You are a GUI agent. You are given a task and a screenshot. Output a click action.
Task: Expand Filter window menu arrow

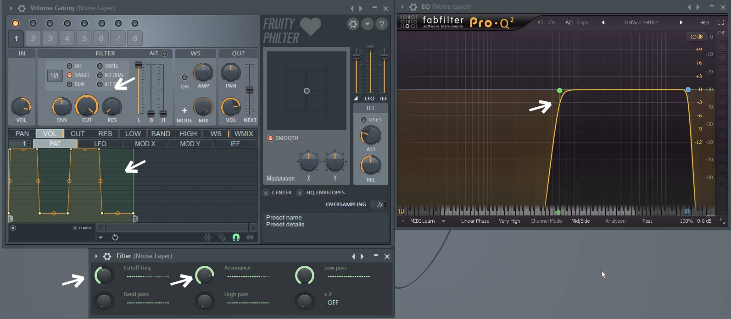[x=96, y=256]
